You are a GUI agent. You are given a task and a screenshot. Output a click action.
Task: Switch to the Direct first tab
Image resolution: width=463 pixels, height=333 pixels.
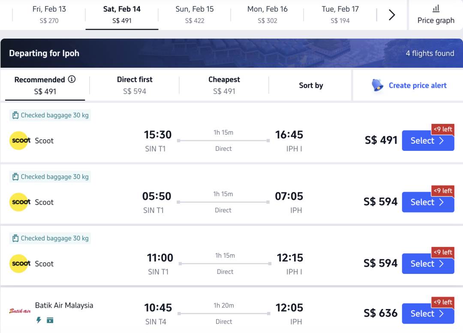pos(135,85)
